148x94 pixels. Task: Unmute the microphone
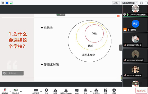click(5, 91)
